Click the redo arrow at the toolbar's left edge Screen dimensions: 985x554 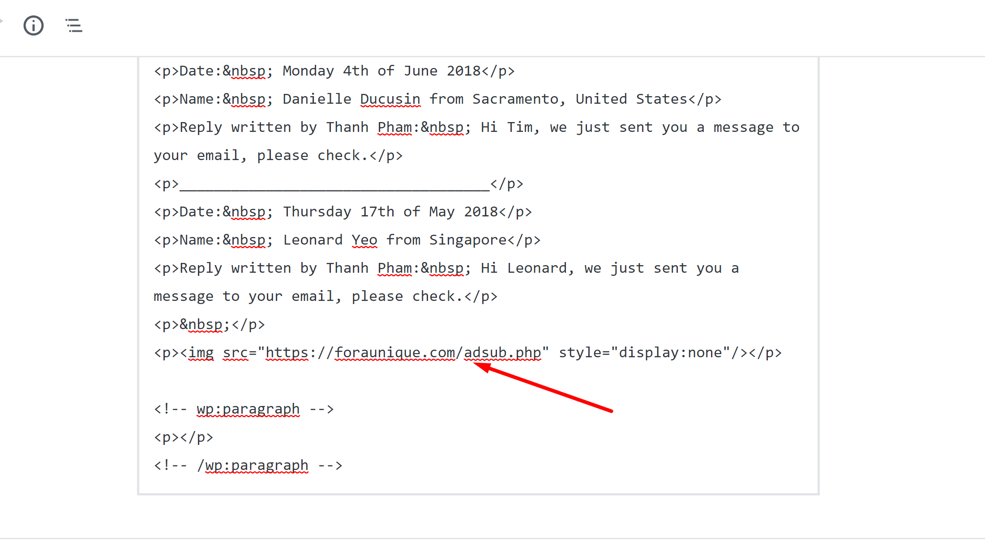(x=1, y=21)
